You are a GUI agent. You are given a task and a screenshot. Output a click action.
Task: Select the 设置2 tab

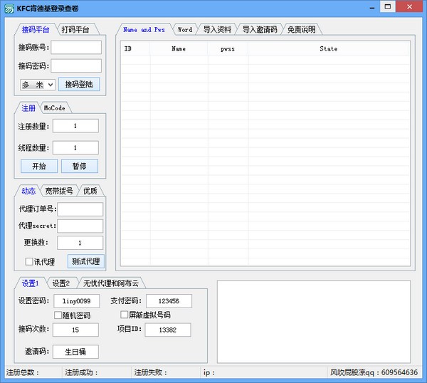pos(61,283)
